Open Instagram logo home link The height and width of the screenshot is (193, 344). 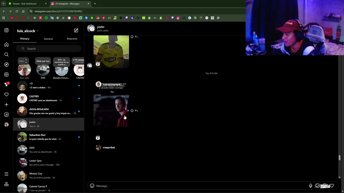(x=6, y=30)
